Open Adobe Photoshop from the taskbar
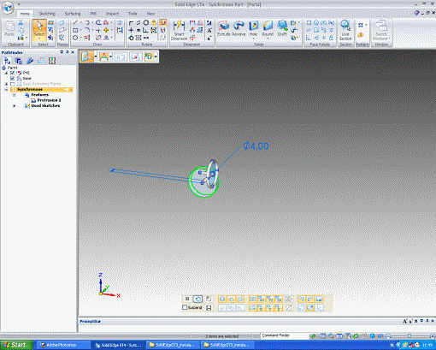 pyautogui.click(x=63, y=345)
